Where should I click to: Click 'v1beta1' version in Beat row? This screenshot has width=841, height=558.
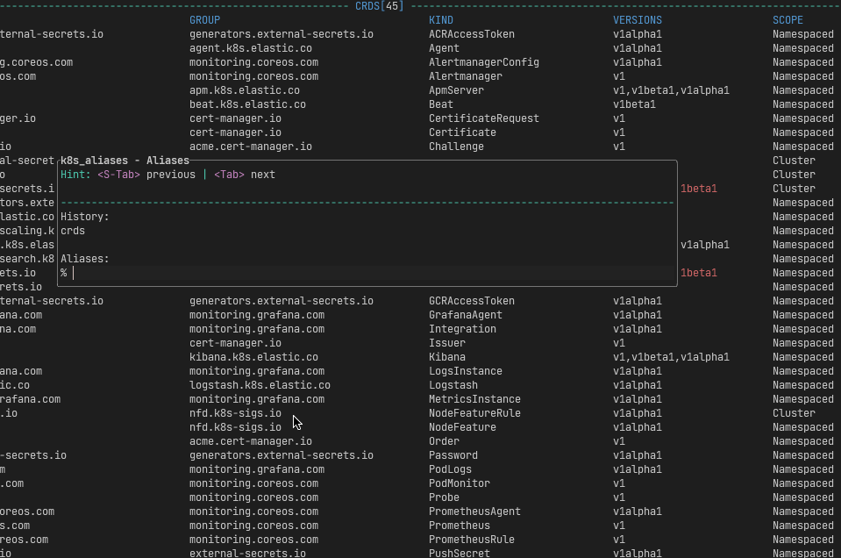(635, 104)
